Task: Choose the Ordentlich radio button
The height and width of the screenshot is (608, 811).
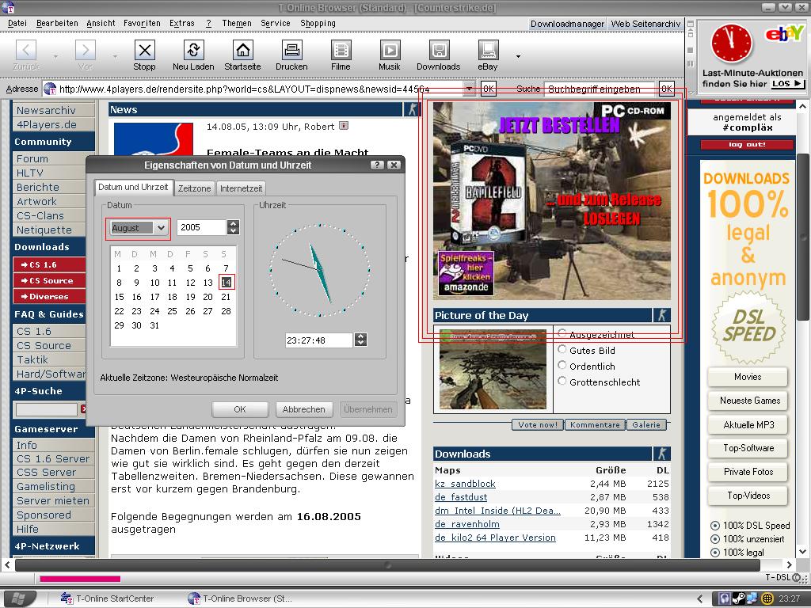Action: point(562,365)
